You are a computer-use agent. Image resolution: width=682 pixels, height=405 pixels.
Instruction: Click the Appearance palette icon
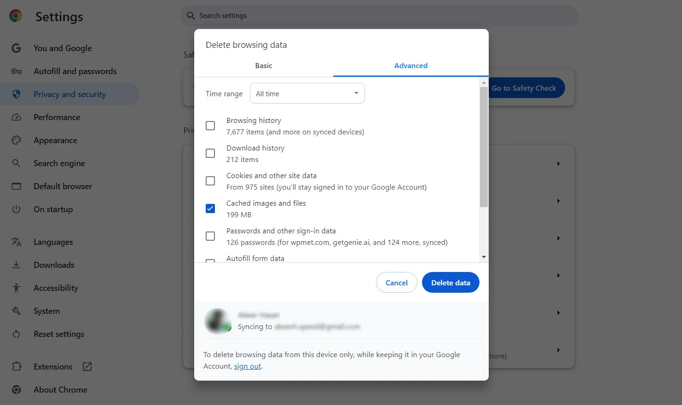click(x=17, y=140)
